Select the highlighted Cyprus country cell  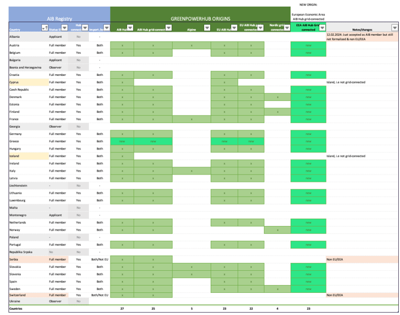29,82
